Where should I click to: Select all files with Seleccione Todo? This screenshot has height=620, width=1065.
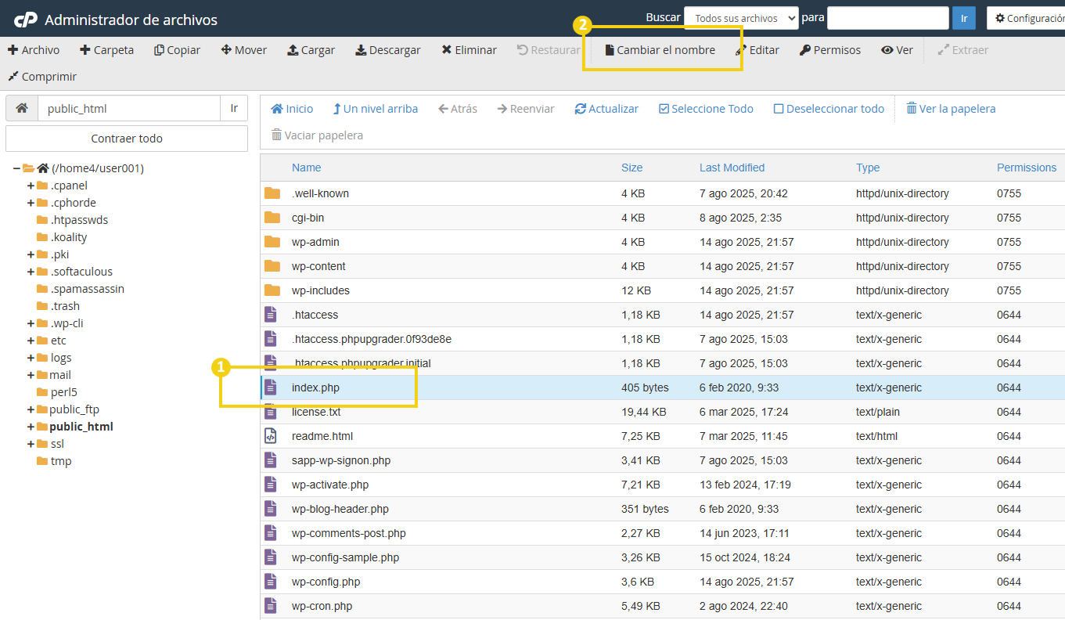705,108
